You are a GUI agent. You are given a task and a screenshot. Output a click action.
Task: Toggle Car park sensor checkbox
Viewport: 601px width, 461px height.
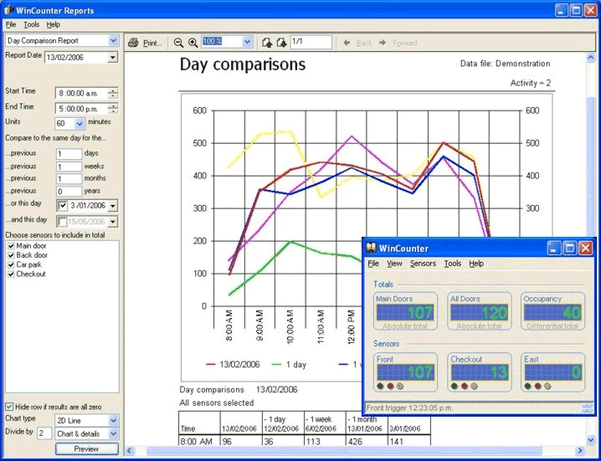pyautogui.click(x=11, y=264)
